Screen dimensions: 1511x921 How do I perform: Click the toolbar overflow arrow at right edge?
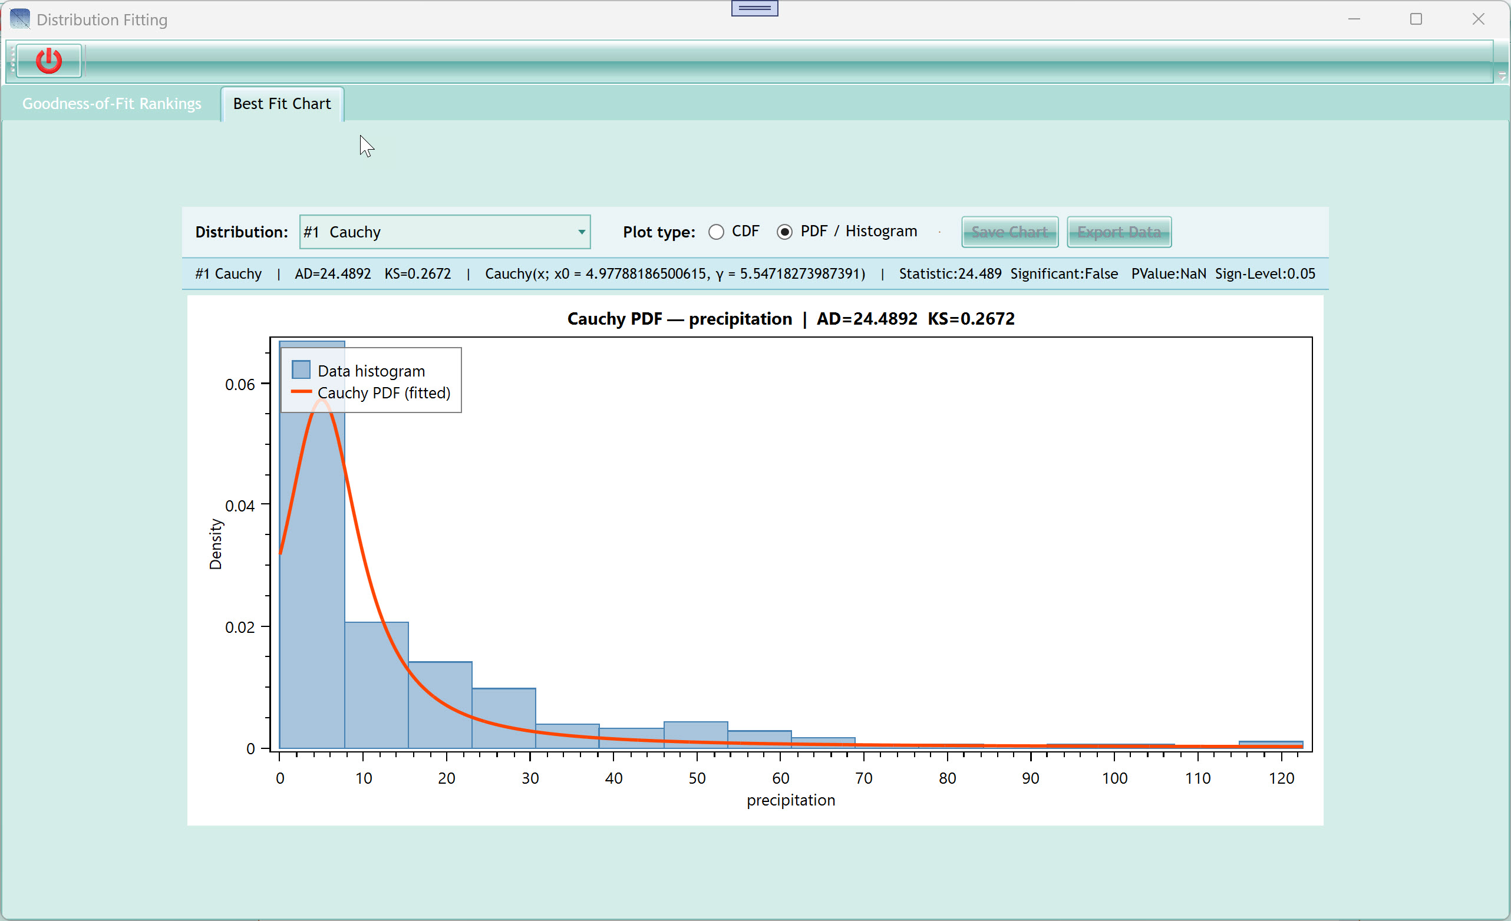coord(1502,75)
